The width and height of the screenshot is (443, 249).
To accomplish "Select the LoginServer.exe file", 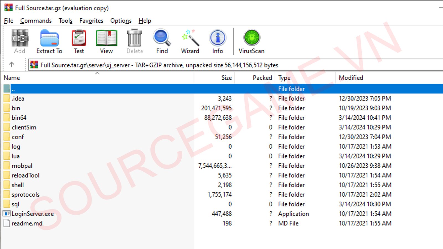I will [x=32, y=214].
